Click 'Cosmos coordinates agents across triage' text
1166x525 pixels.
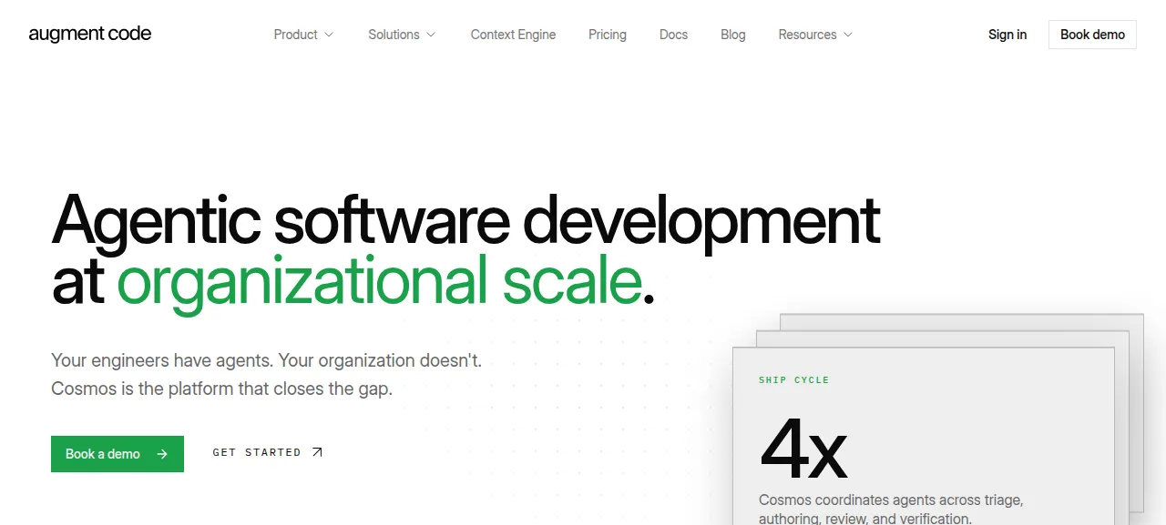coord(891,500)
